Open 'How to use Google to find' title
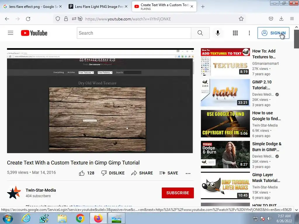Screen dimensions: 299x224 tap(266, 116)
